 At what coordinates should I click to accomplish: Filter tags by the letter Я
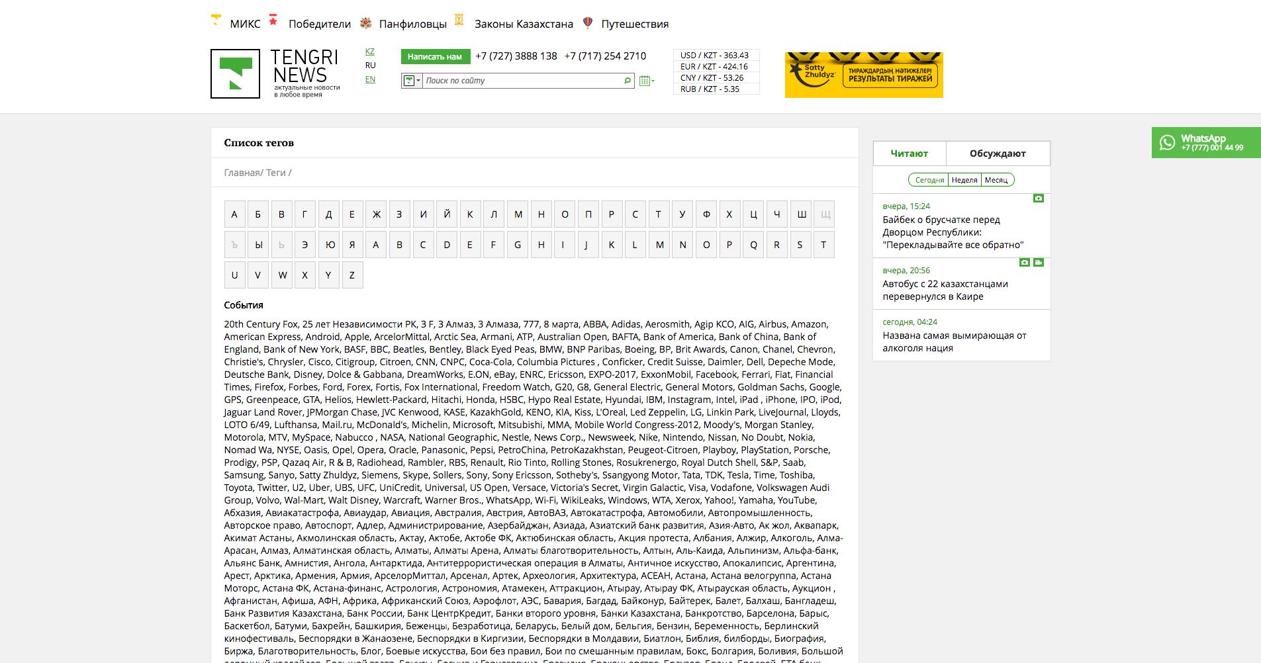pyautogui.click(x=352, y=245)
